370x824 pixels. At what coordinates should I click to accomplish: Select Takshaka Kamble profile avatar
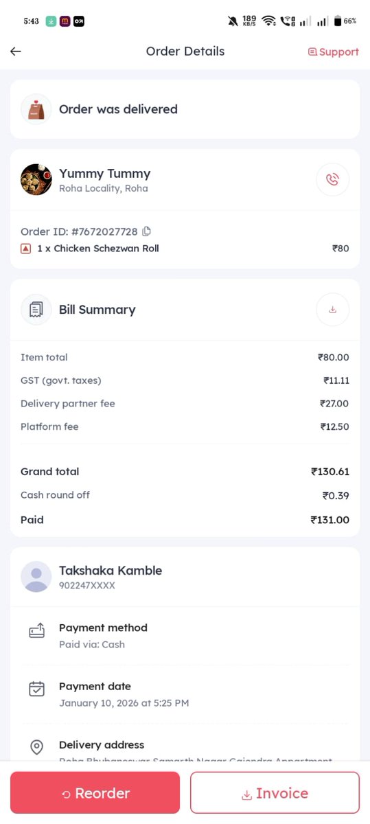36,577
